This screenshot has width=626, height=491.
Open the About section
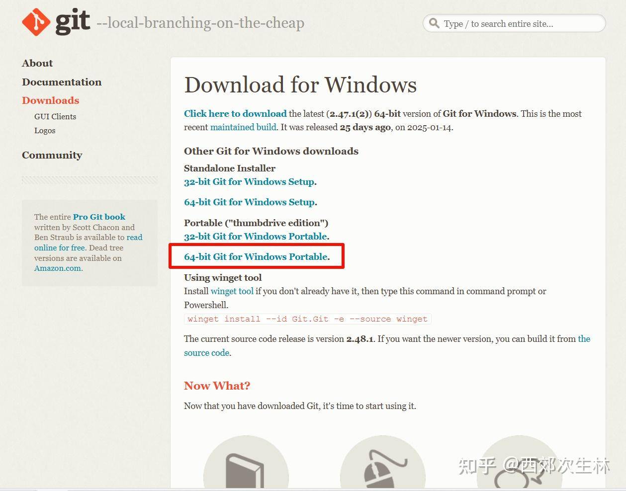pos(37,63)
